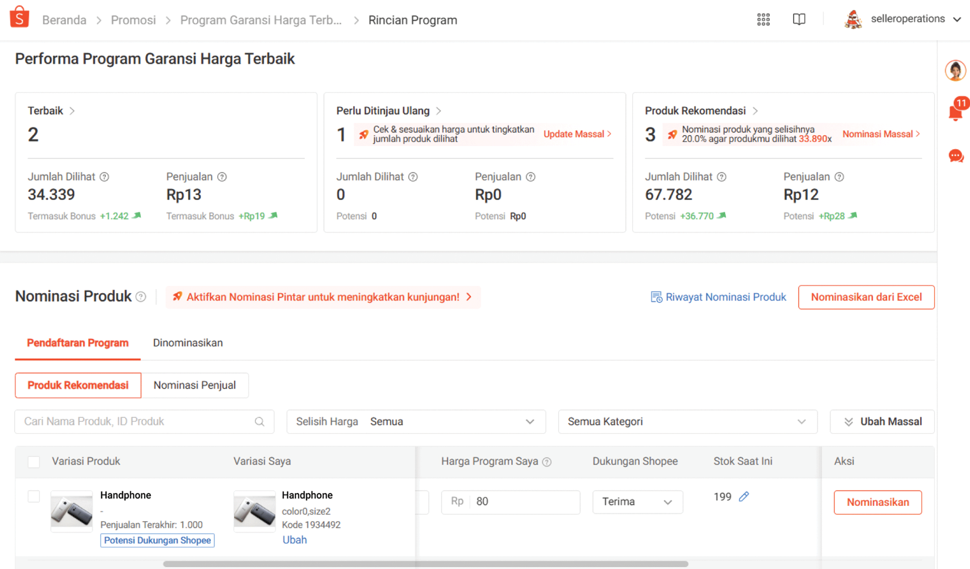Click the Kode 1934492 text

click(311, 525)
